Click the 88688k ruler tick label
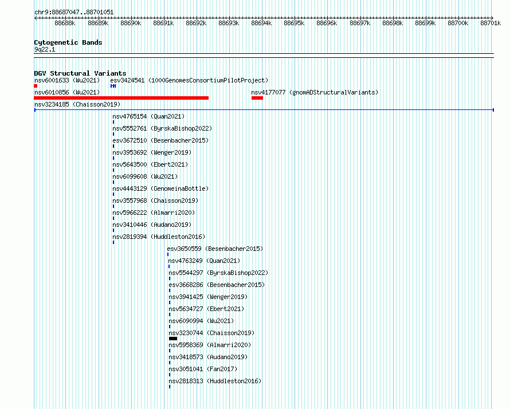Viewport: 510px width, 409px height. click(x=65, y=23)
